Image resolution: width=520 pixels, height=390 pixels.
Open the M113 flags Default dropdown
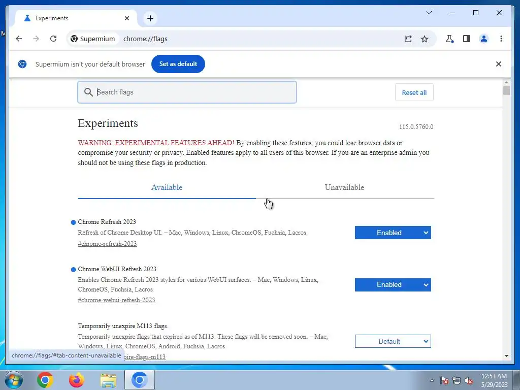point(393,341)
